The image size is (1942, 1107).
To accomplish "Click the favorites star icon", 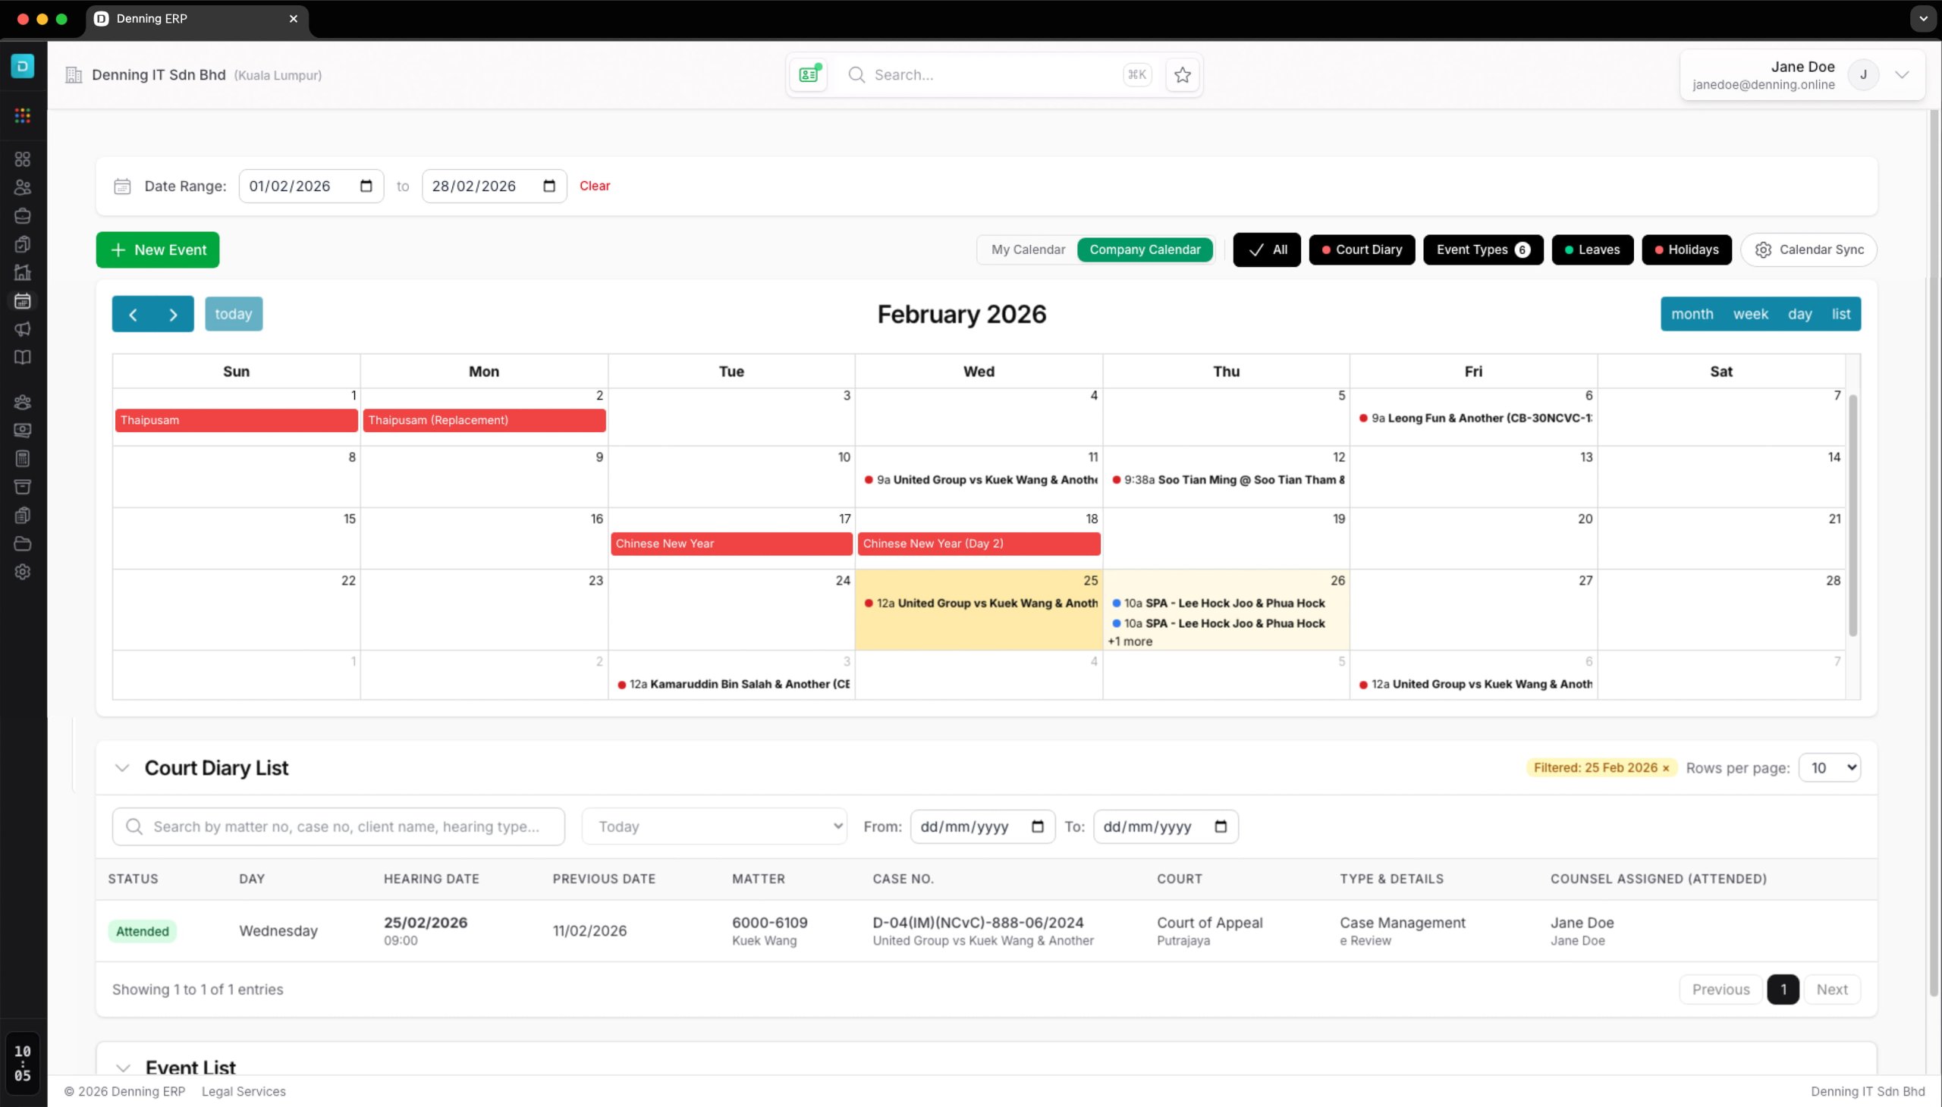I will 1182,74.
